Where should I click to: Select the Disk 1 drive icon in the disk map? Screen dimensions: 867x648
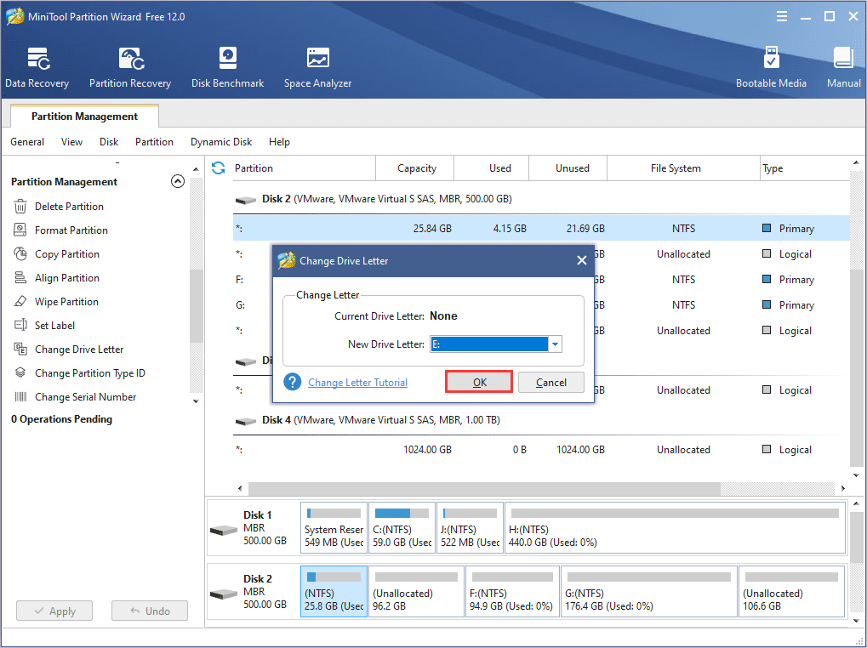[224, 531]
